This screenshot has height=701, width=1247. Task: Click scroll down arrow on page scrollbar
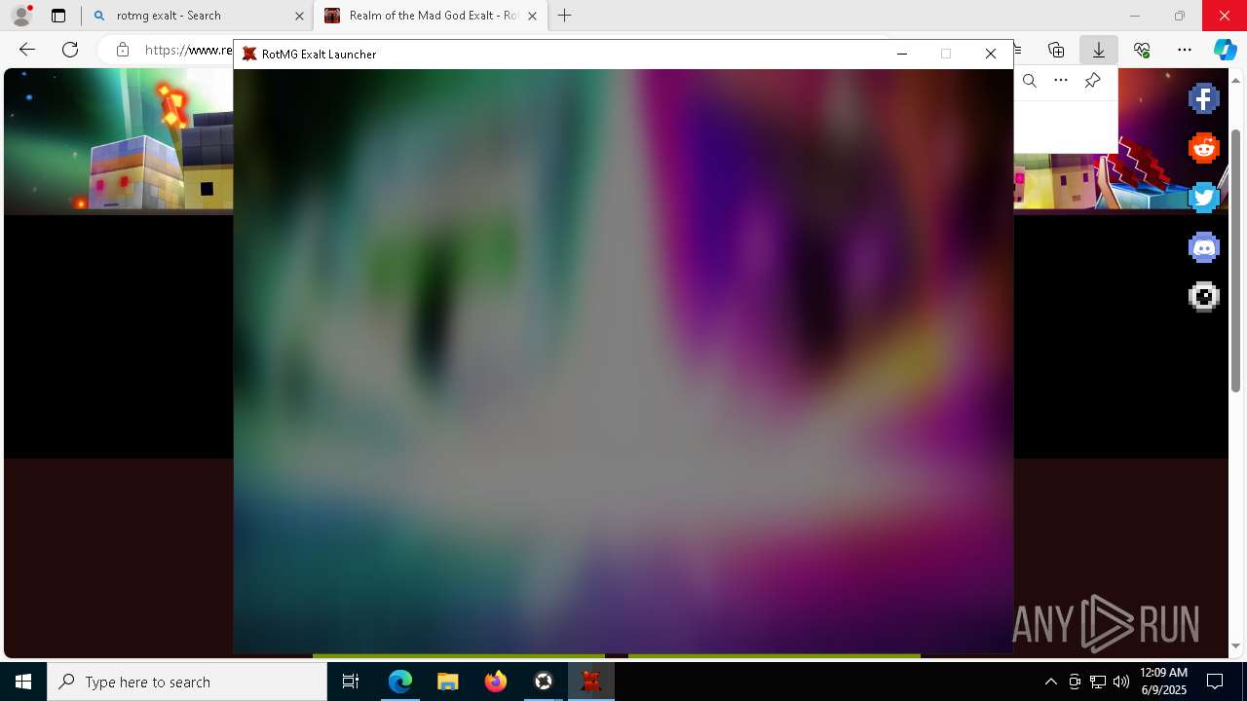pyautogui.click(x=1236, y=646)
